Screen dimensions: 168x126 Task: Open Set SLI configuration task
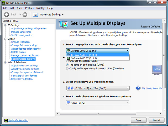22,35
